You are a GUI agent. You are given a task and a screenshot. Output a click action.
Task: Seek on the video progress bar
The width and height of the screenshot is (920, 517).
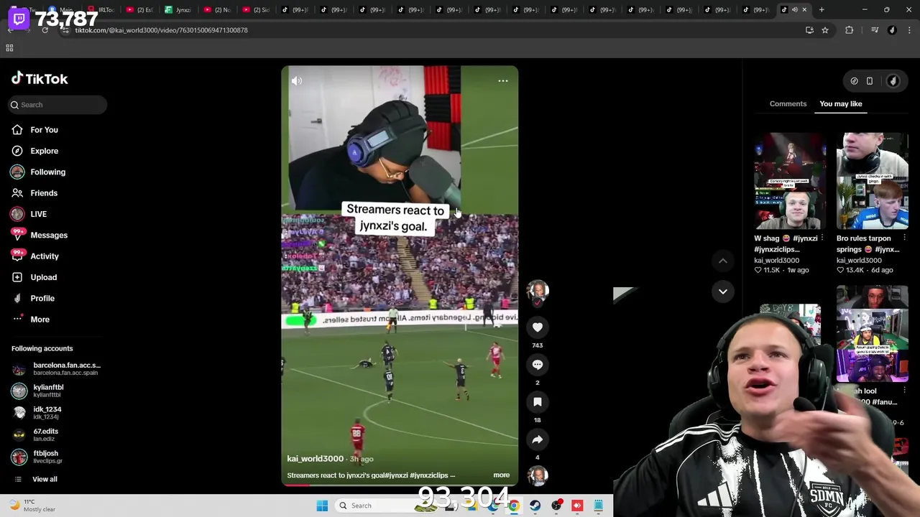[400, 485]
